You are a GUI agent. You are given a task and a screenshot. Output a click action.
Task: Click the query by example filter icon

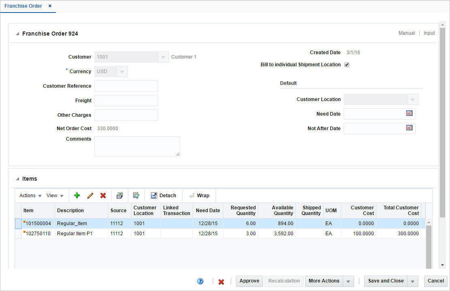coord(136,196)
